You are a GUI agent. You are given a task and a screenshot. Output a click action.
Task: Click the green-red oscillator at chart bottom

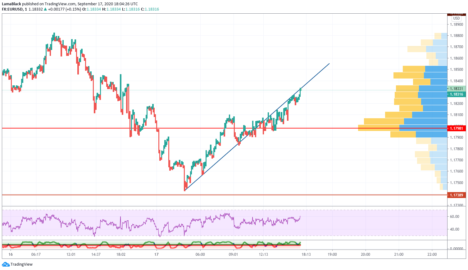[x=151, y=245]
